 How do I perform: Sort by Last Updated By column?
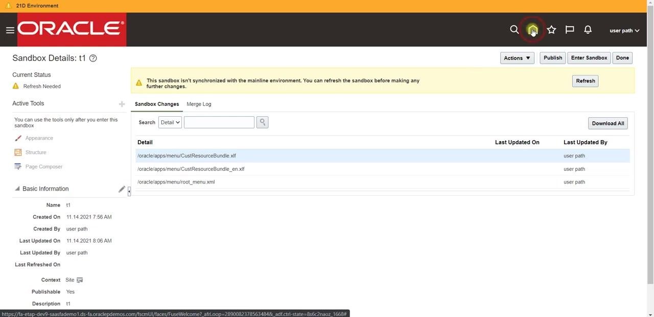(586, 142)
